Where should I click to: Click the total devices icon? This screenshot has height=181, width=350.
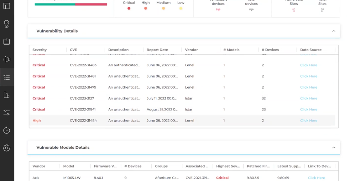click(251, 10)
